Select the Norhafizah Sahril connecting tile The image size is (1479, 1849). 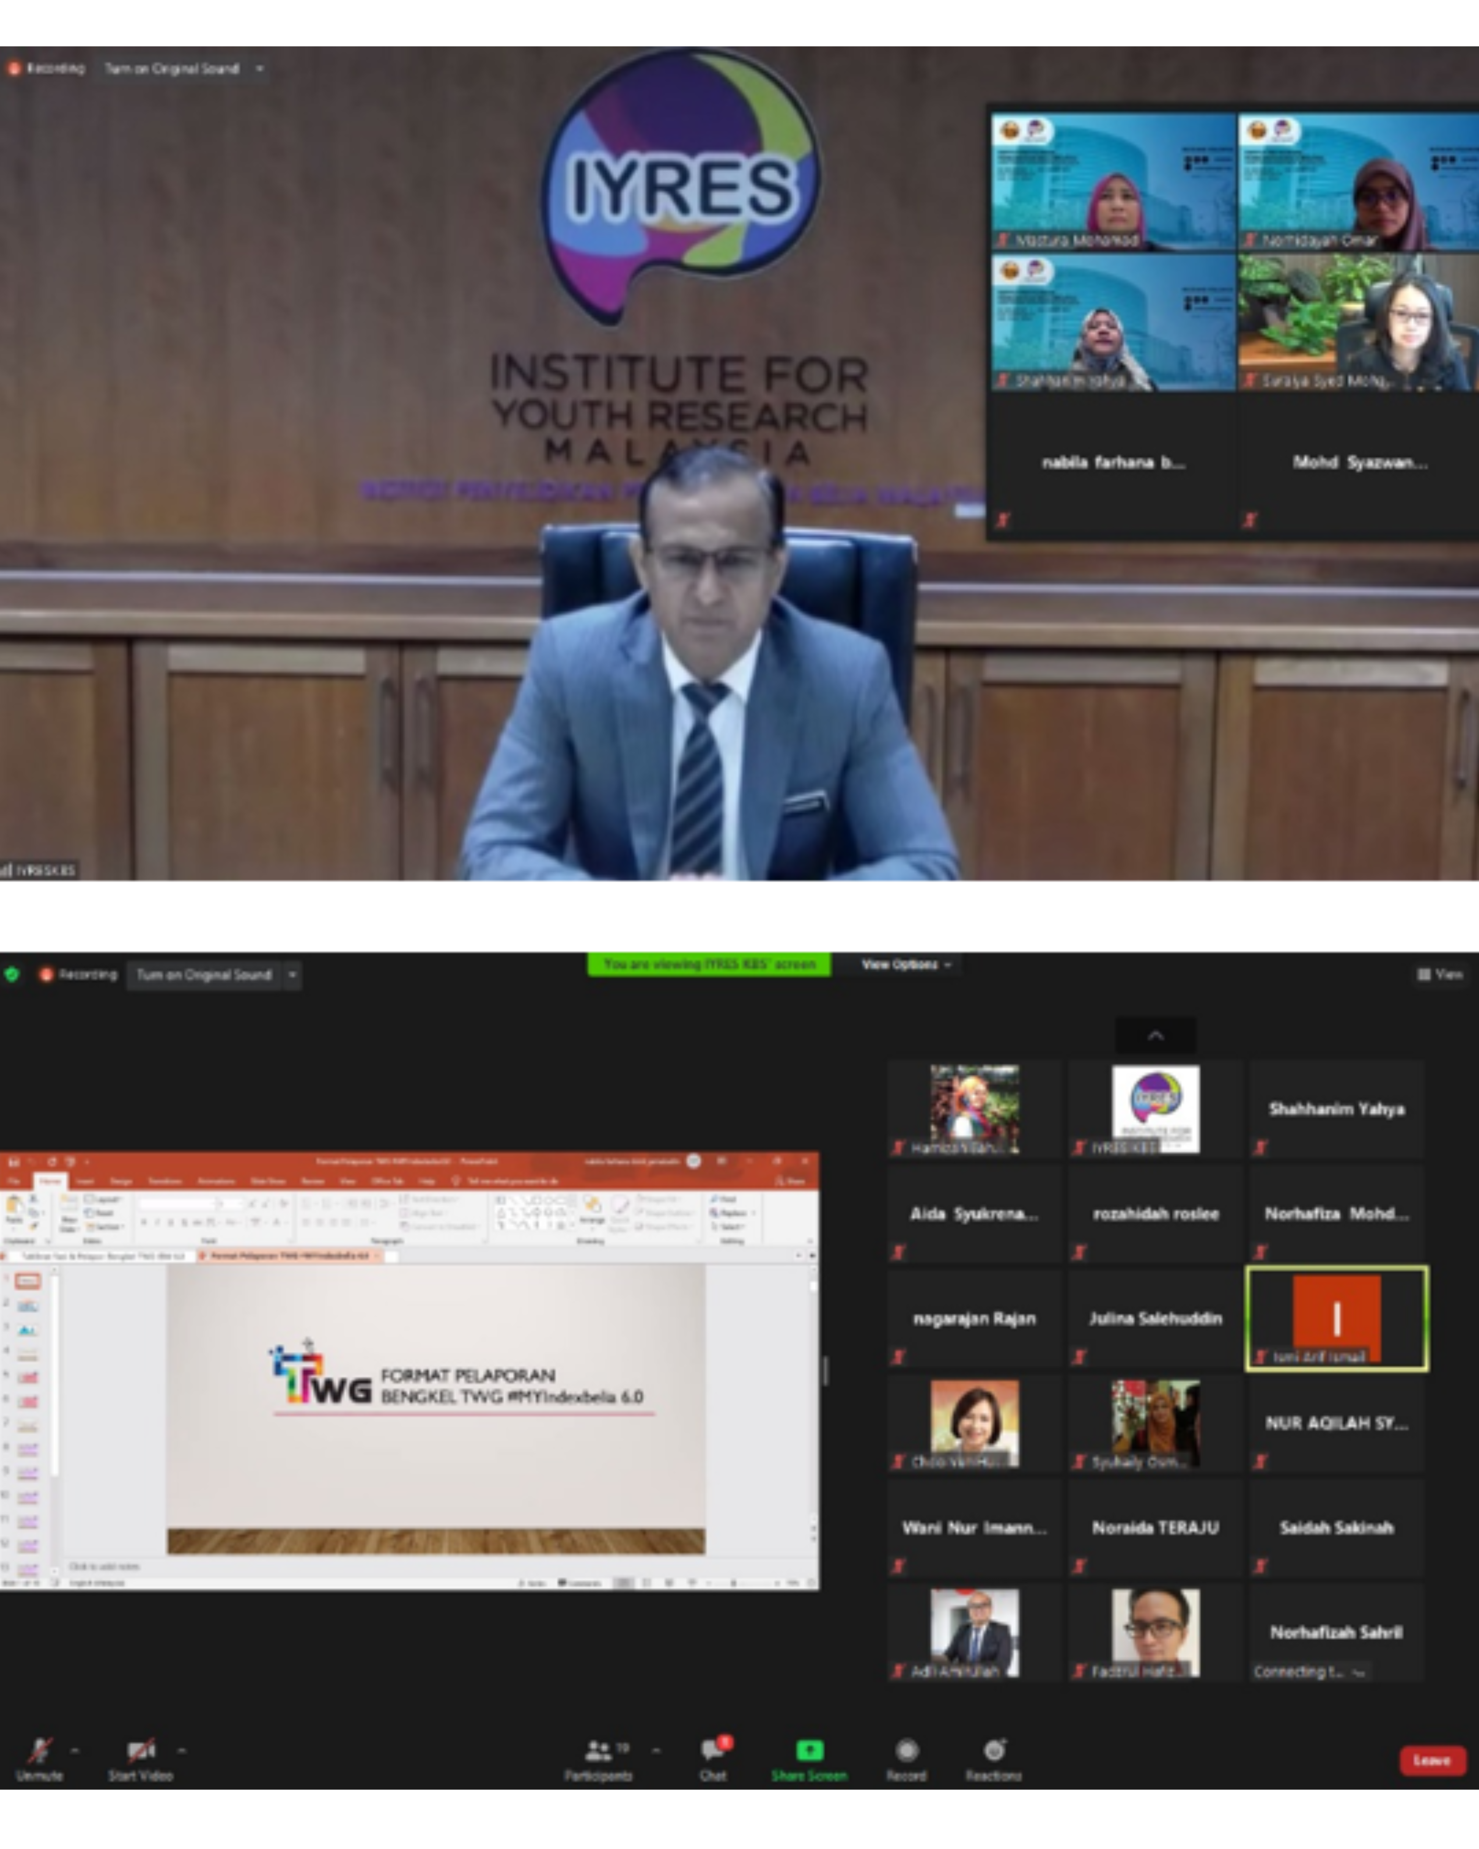pos(1336,1632)
